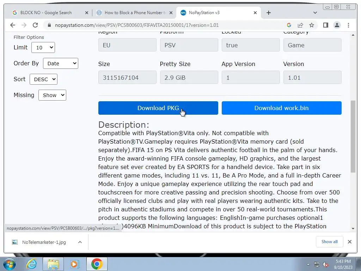Close the BLOCK NO Google Search tab

tap(87, 13)
